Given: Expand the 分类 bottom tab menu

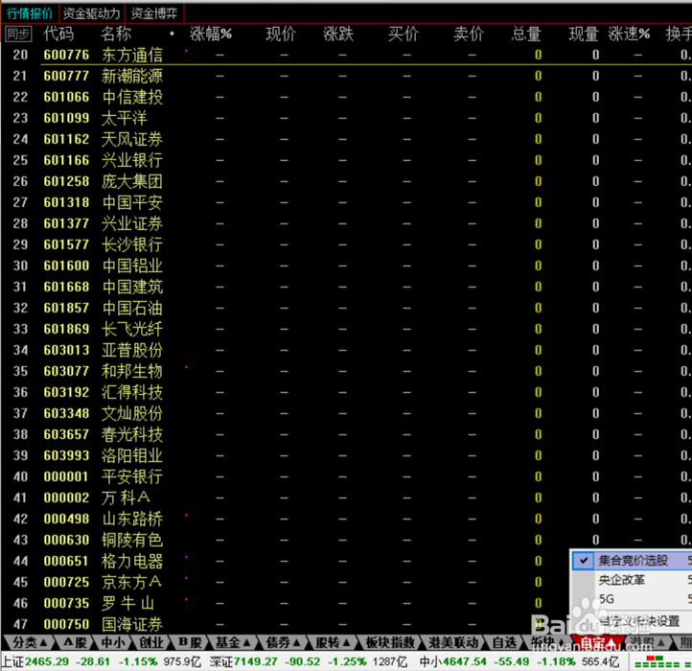Looking at the screenshot, I should (29, 642).
